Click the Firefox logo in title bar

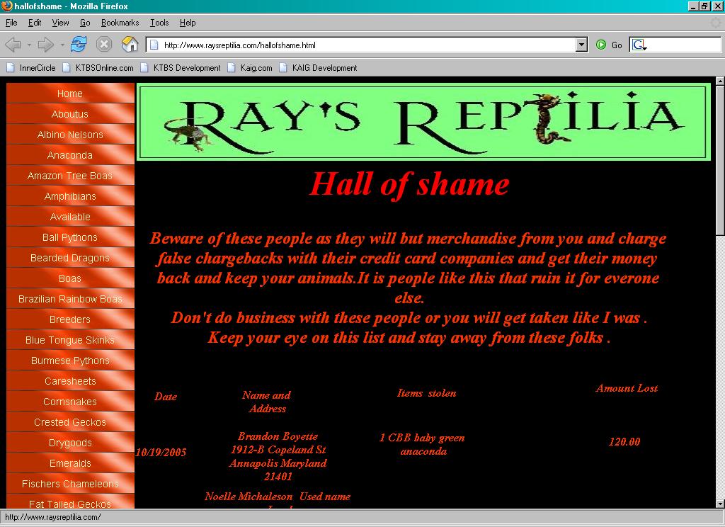pyautogui.click(x=6, y=6)
